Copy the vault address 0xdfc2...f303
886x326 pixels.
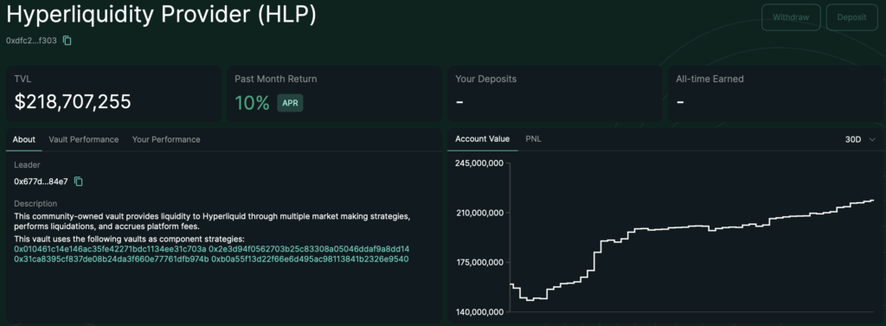click(67, 41)
